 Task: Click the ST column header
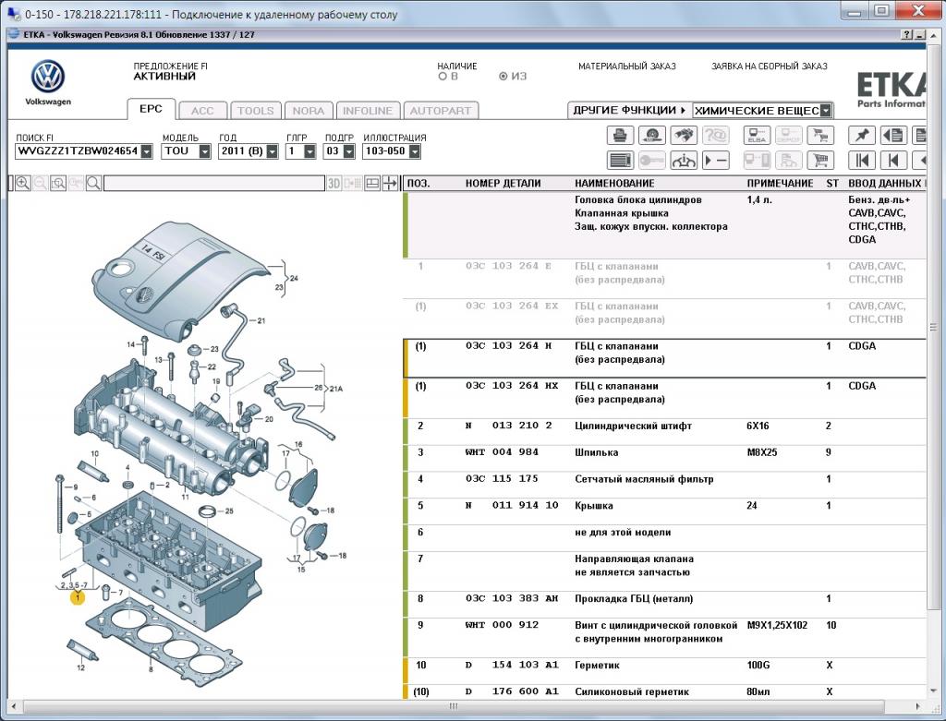(832, 184)
